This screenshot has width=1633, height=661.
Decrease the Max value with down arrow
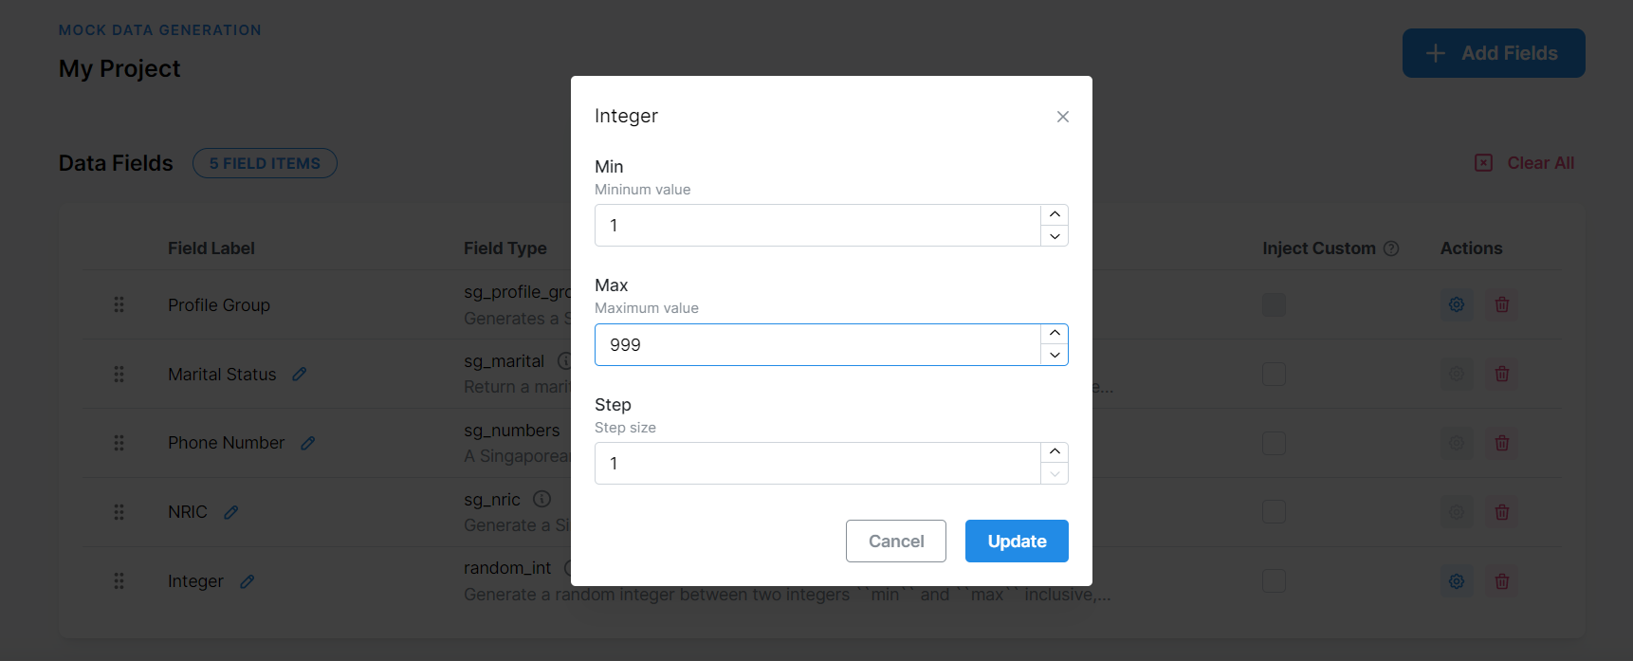pos(1055,355)
